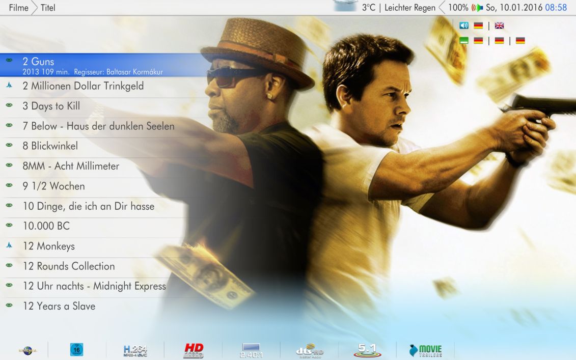576x360 pixels.
Task: Click the HD 1080p resolution badge
Action: click(194, 350)
